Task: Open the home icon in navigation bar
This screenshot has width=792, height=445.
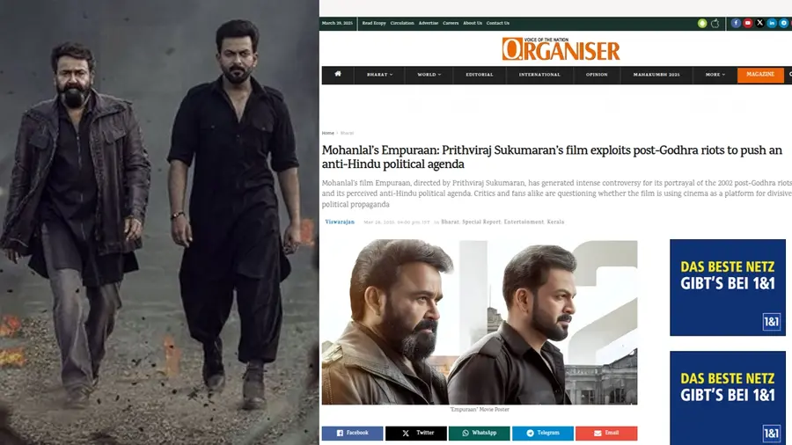Action: pyautogui.click(x=338, y=74)
